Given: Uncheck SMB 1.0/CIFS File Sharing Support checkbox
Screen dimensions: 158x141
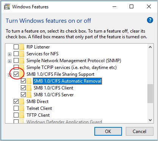Looking at the screenshot, I should click(x=16, y=74).
